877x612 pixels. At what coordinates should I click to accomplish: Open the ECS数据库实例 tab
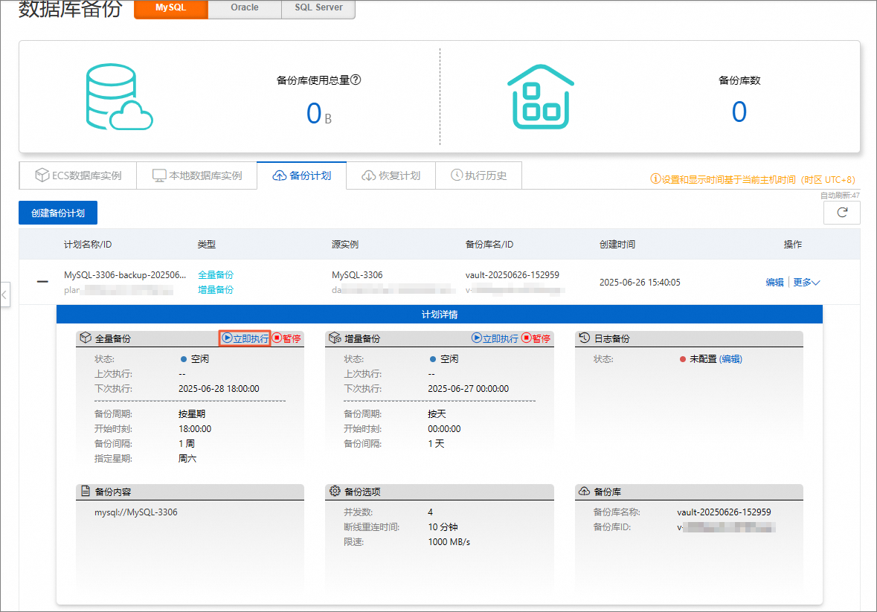(x=78, y=175)
